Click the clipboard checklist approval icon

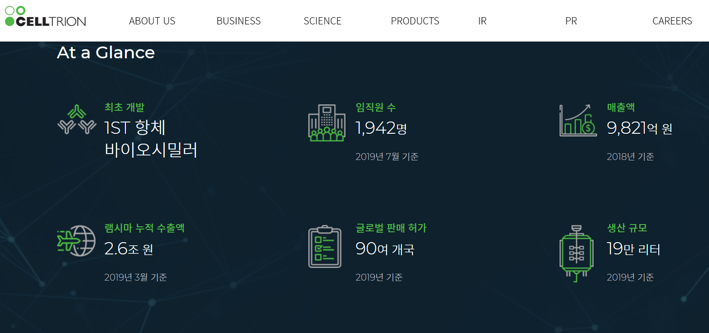[x=325, y=246]
